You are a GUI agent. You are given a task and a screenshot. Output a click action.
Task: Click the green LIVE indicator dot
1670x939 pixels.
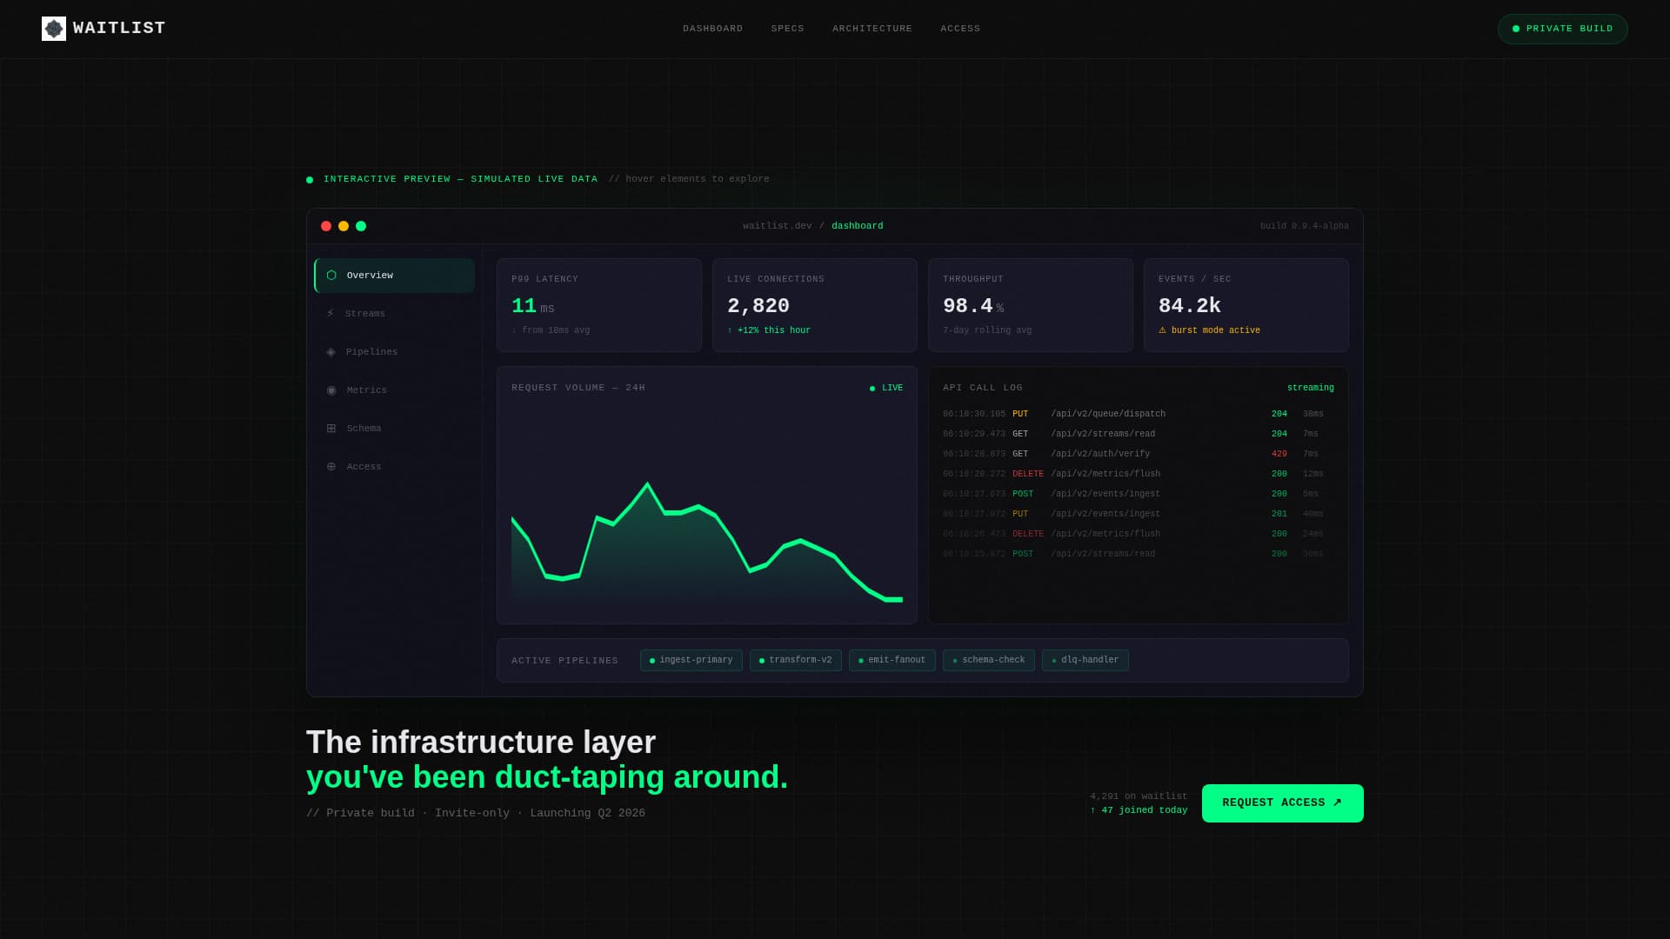tap(872, 389)
